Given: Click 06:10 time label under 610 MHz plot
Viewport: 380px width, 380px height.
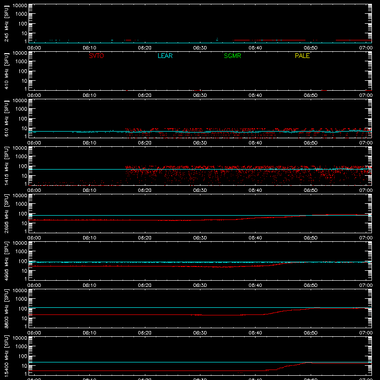Looking at the screenshot, I should pyautogui.click(x=89, y=143).
